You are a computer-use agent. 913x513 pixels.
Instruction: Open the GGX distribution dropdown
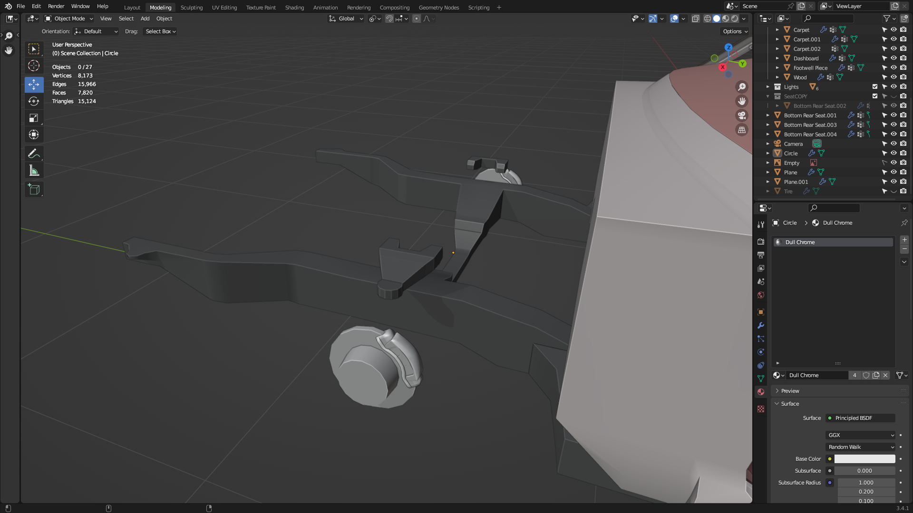[860, 435]
